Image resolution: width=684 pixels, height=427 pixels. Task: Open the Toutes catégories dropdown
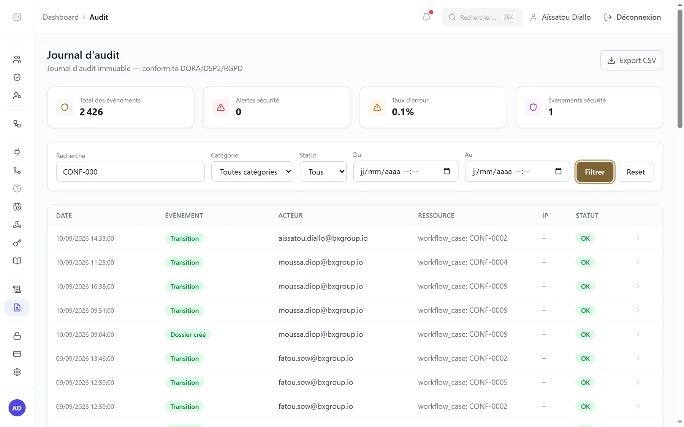pos(252,172)
